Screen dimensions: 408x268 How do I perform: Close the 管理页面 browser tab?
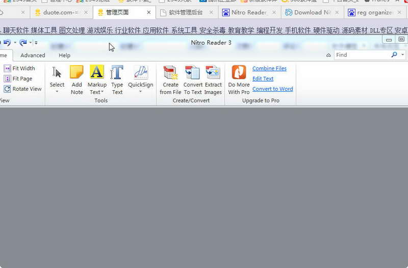pos(149,12)
